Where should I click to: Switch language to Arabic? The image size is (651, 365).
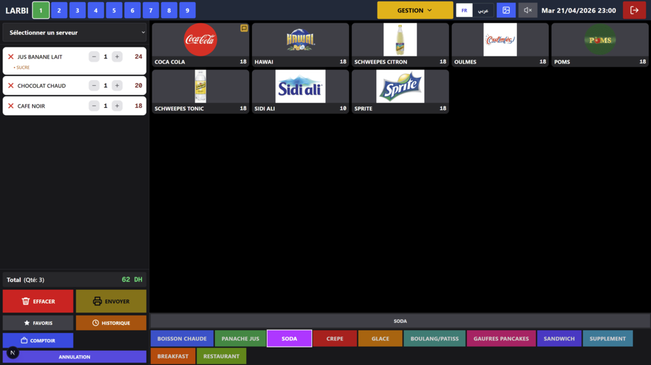pyautogui.click(x=483, y=10)
